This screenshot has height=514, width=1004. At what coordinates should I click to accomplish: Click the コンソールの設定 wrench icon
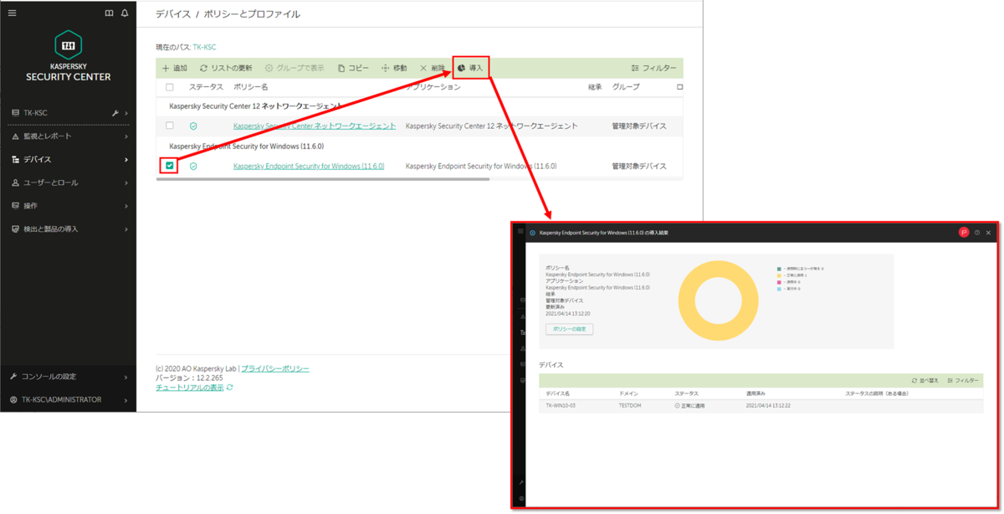tap(13, 377)
